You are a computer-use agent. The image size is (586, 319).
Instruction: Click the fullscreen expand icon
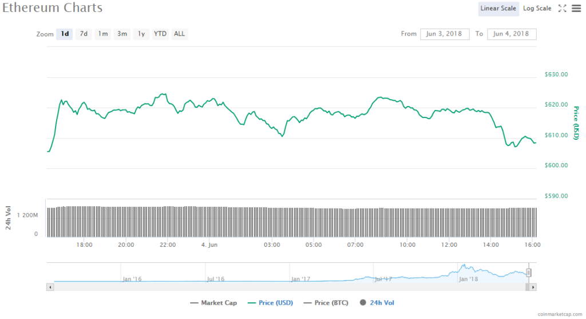tap(562, 8)
